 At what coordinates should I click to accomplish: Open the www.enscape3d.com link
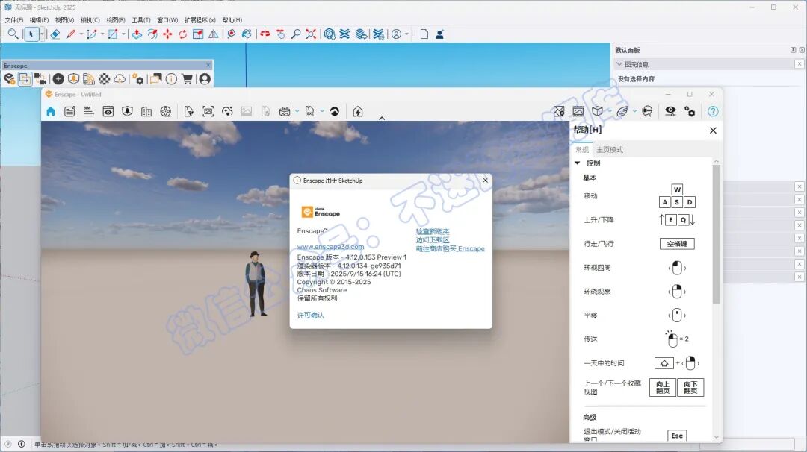click(x=330, y=247)
